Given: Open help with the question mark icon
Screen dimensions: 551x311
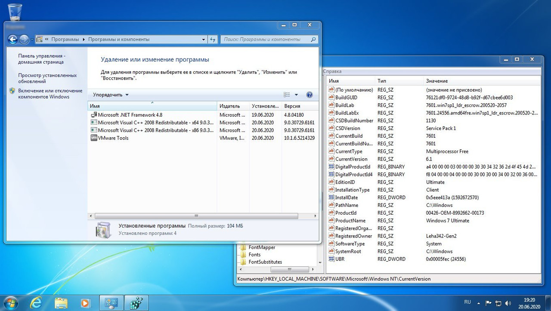Looking at the screenshot, I should tap(309, 95).
